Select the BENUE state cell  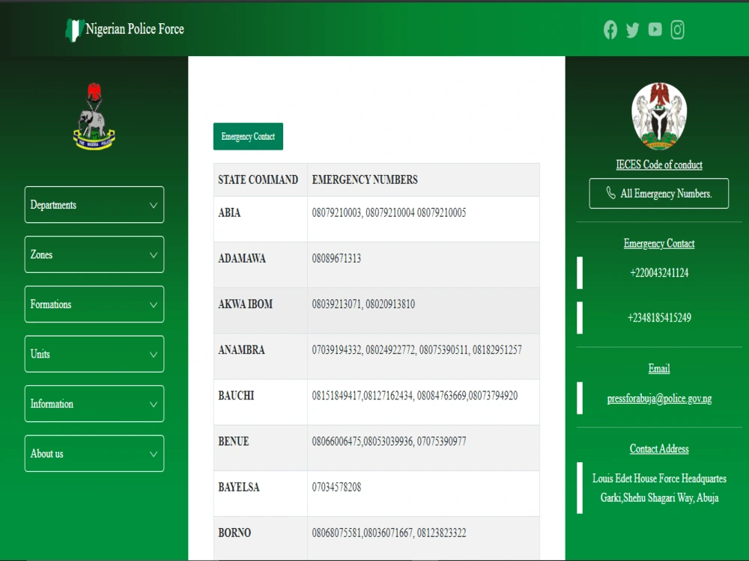[x=261, y=448]
